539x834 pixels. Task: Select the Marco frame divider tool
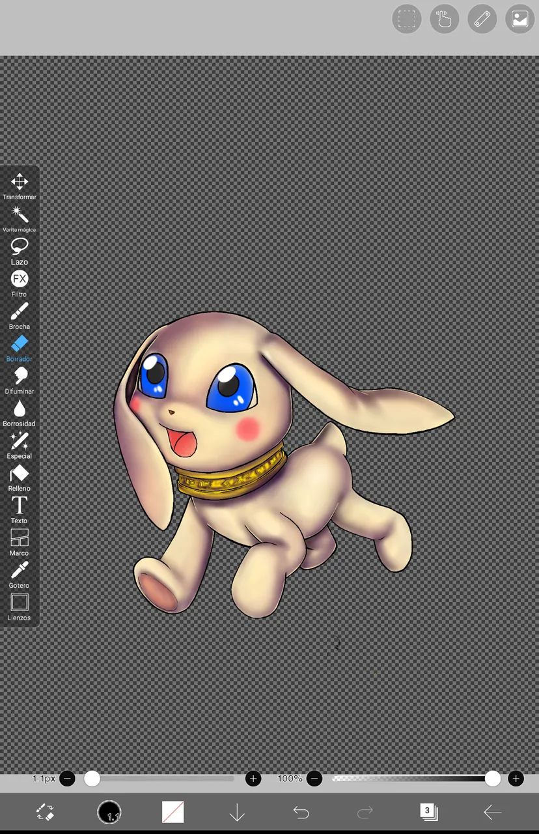coord(20,543)
